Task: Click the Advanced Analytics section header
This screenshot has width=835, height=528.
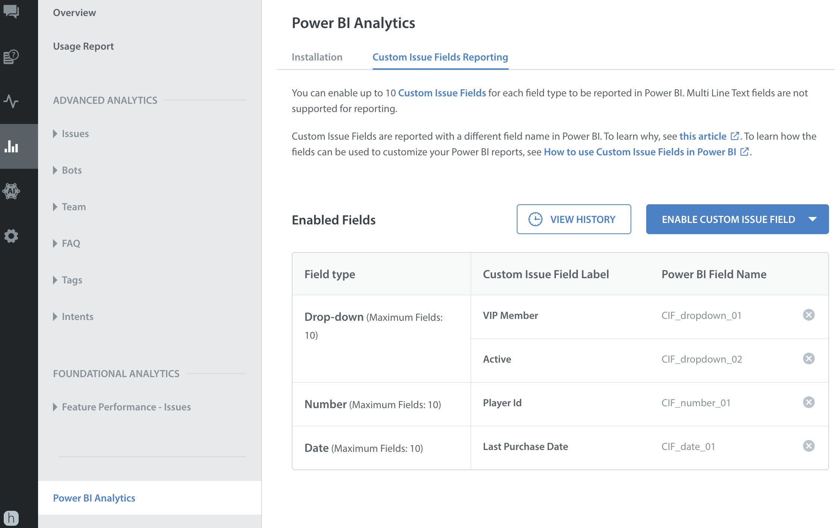Action: pyautogui.click(x=105, y=100)
